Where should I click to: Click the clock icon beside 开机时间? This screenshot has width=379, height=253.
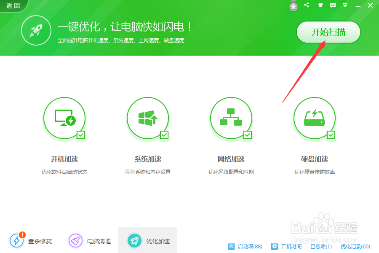pyautogui.click(x=275, y=246)
